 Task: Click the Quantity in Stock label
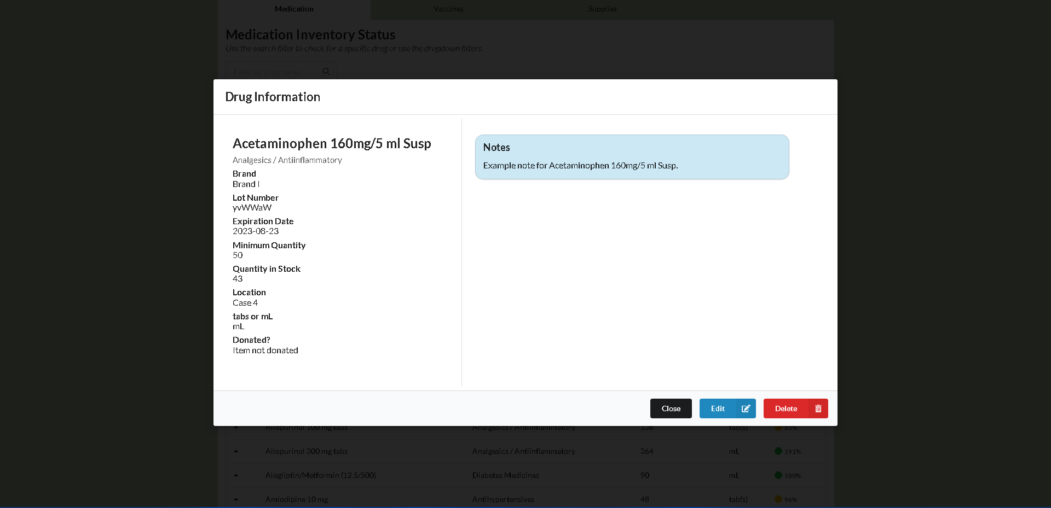pos(267,269)
